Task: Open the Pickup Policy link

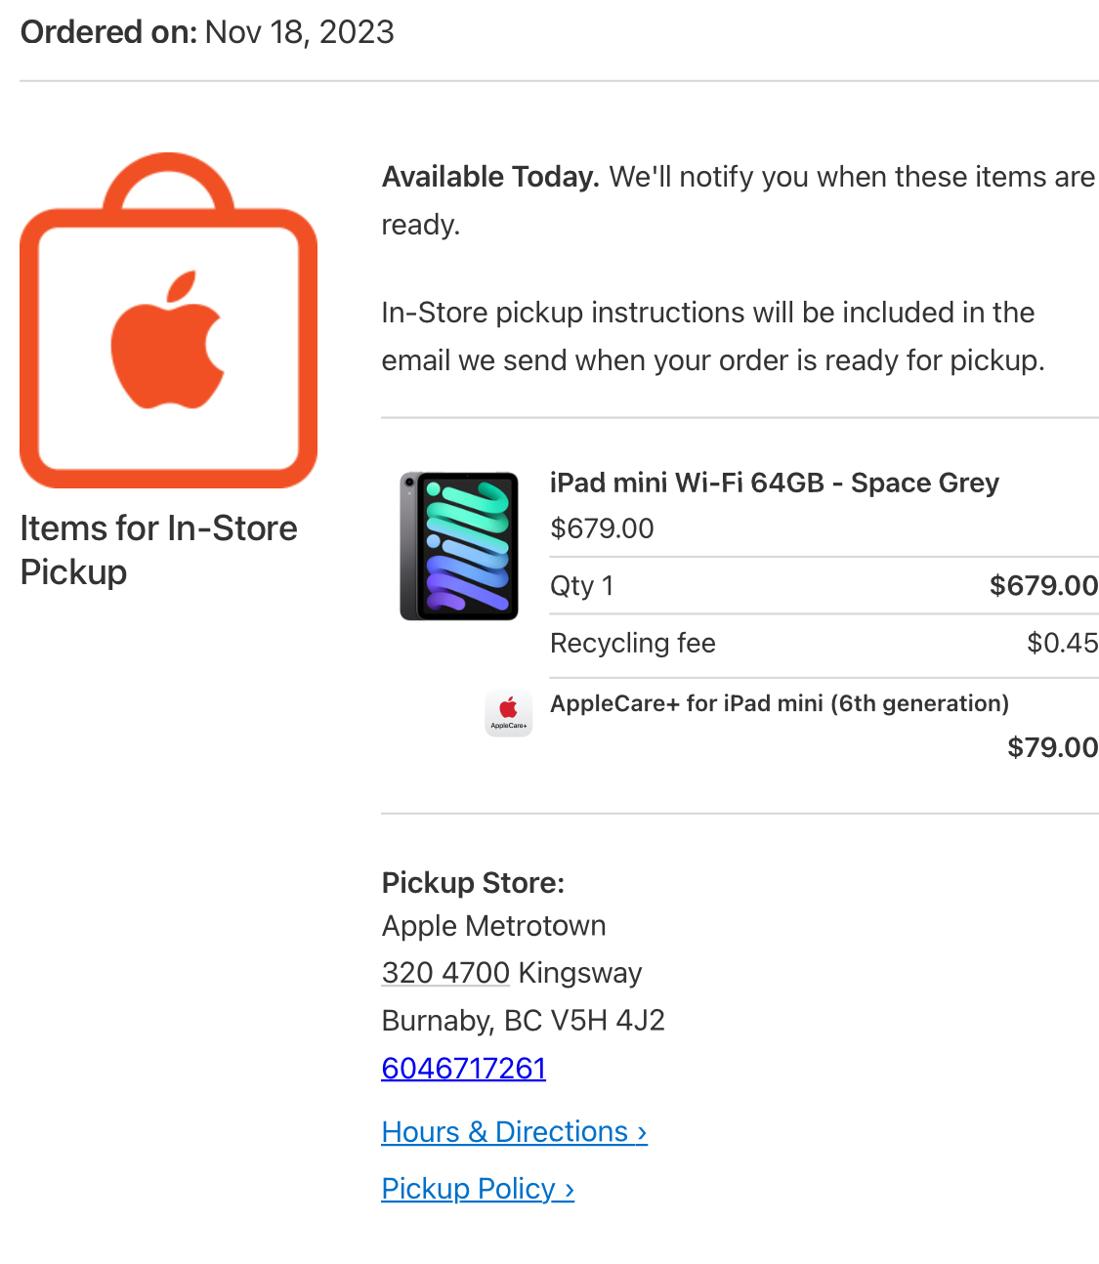Action: [477, 1188]
